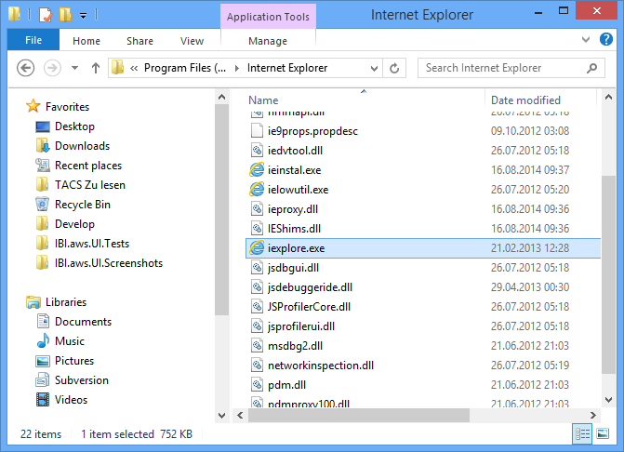
Task: Sort by the Date modified column header
Action: 525,100
